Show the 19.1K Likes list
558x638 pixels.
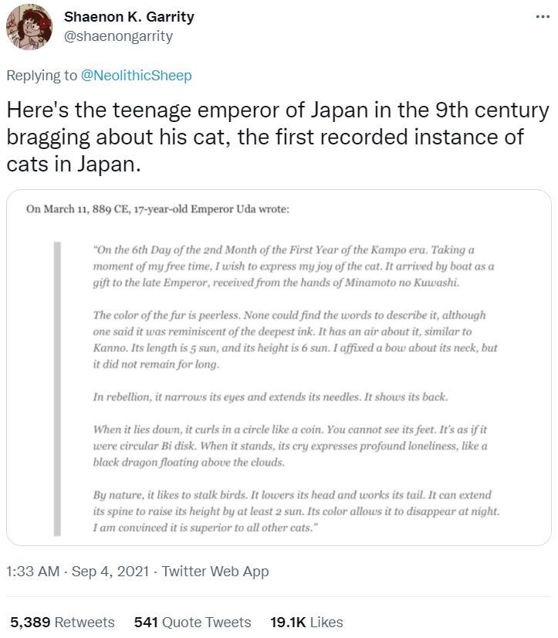click(306, 622)
